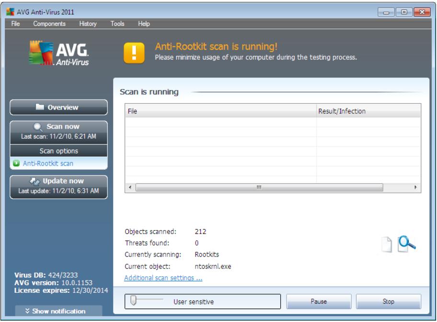Screen dimensions: 437x322
Task: Open the File menu
Action: [x=16, y=23]
